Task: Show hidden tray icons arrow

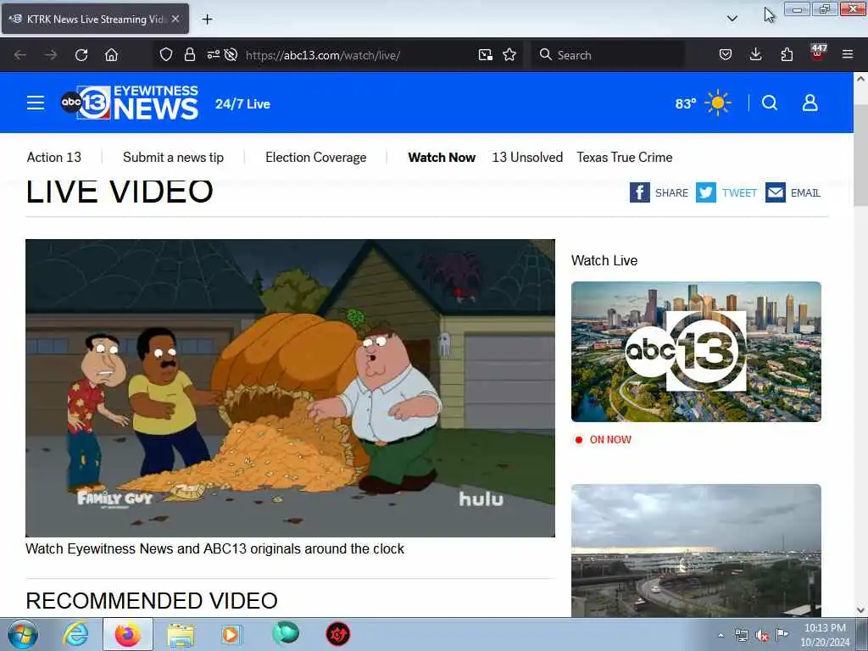Action: pyautogui.click(x=721, y=635)
